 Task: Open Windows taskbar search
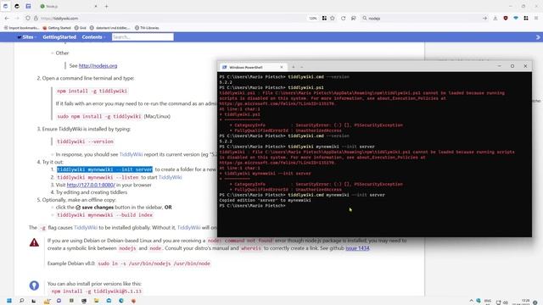click(21, 301)
